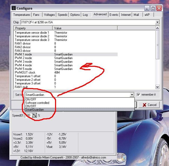The image size is (169, 166).
Task: Select the Advanced tab
Action: click(x=100, y=14)
